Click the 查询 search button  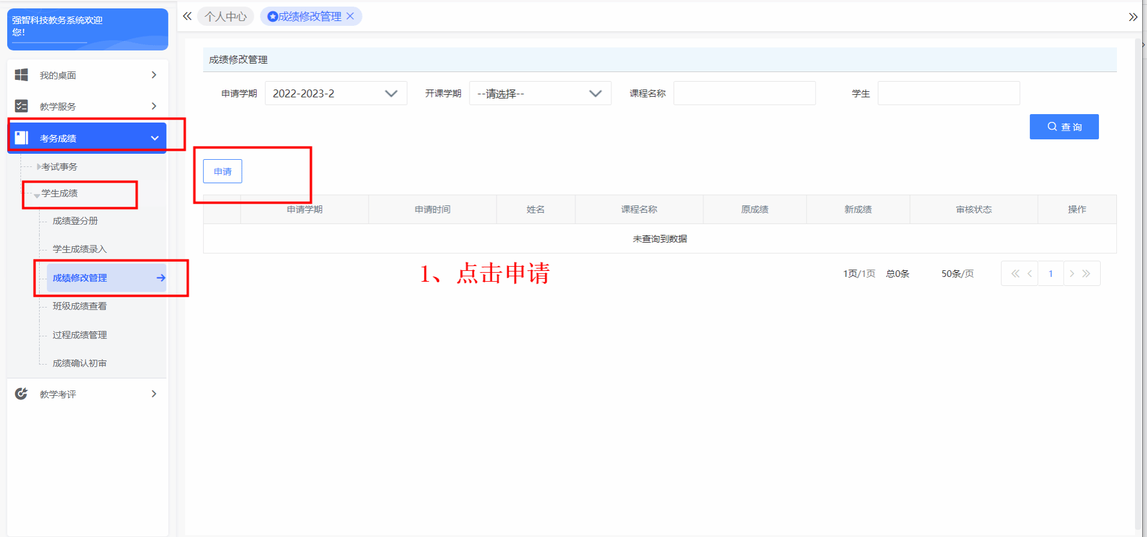[x=1063, y=127]
